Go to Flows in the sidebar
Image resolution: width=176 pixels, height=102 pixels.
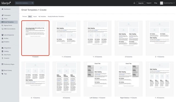pos(6,19)
